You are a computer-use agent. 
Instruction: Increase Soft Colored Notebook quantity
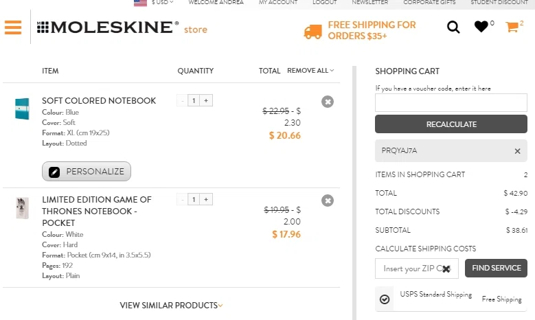[206, 101]
